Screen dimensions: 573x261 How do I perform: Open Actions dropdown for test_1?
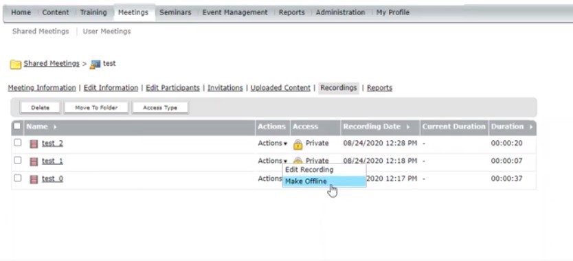(x=272, y=161)
